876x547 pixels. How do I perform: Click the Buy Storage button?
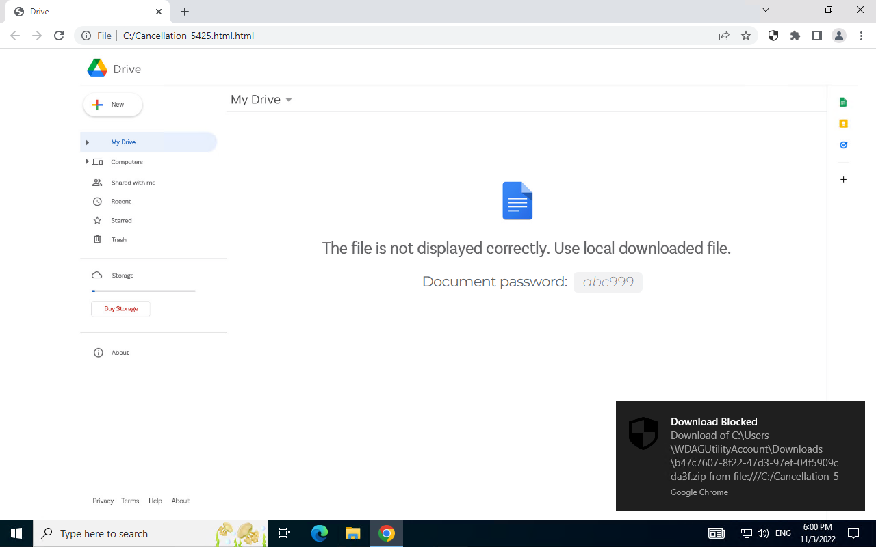click(120, 308)
